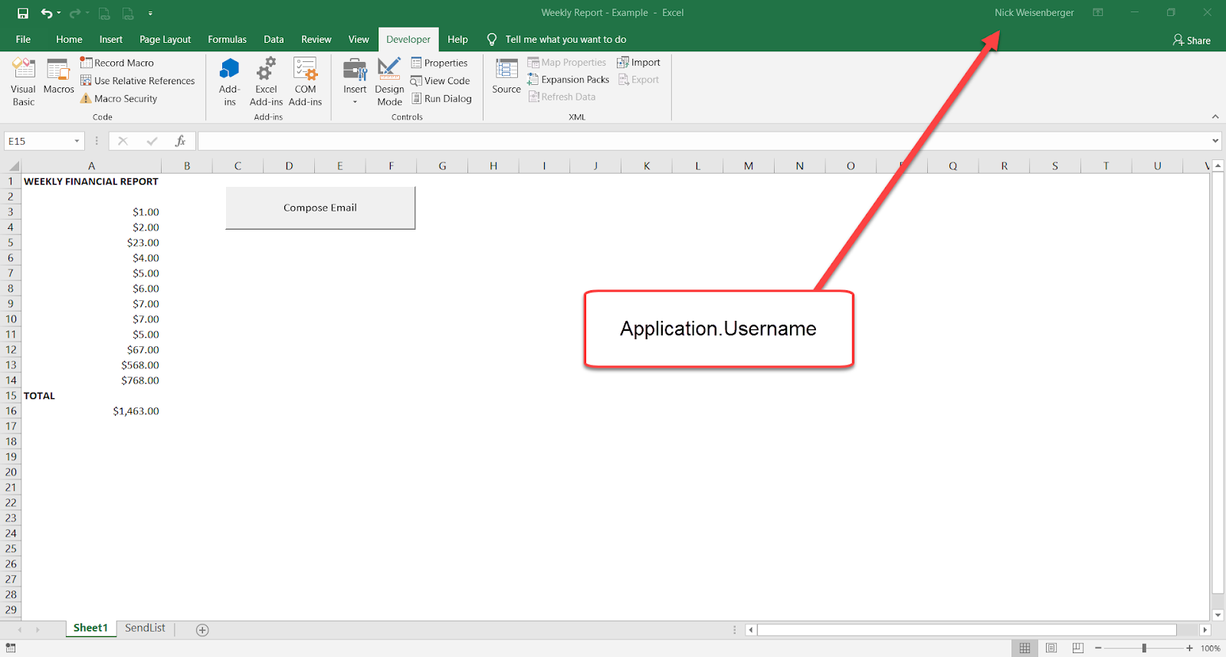Select the cell containing $568.00

tap(91, 365)
